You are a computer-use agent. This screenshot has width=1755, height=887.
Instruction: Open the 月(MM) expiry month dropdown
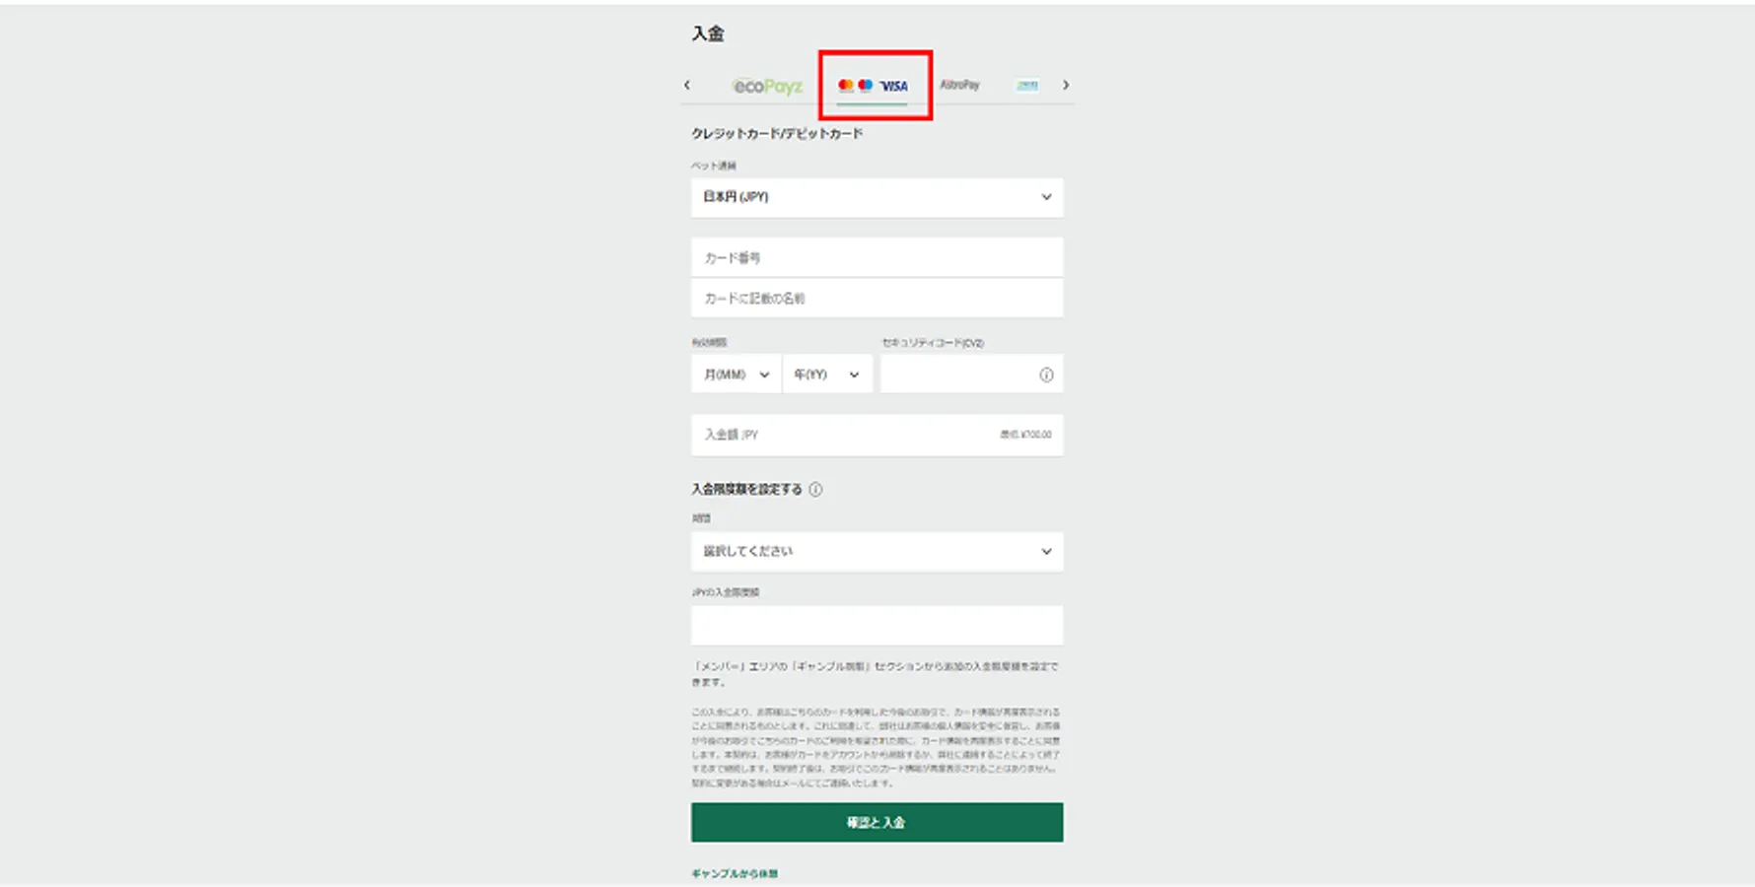coord(736,375)
